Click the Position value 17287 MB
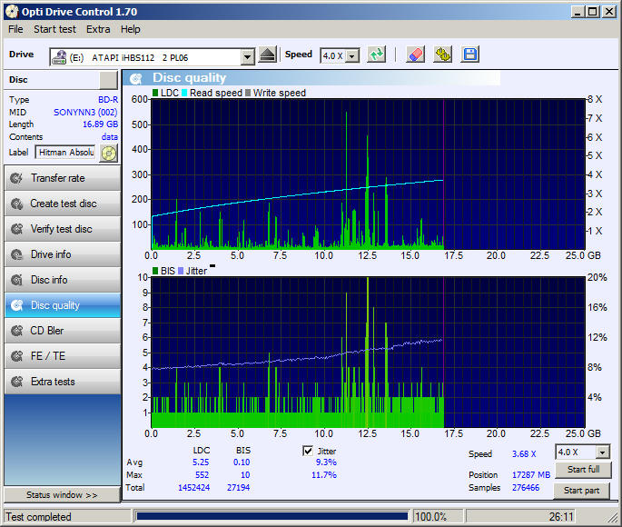This screenshot has width=622, height=527. [531, 475]
